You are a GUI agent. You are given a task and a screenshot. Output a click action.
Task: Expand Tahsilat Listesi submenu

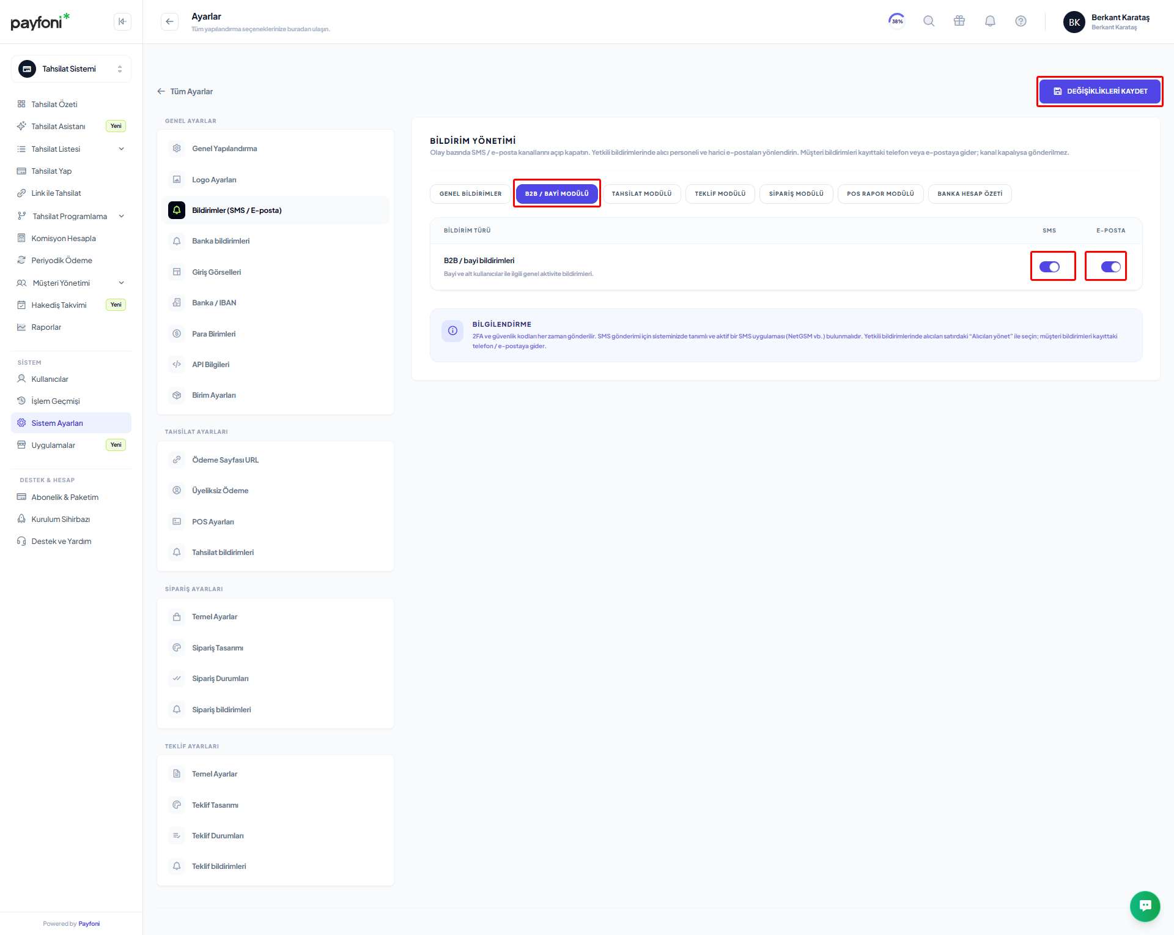(x=71, y=149)
